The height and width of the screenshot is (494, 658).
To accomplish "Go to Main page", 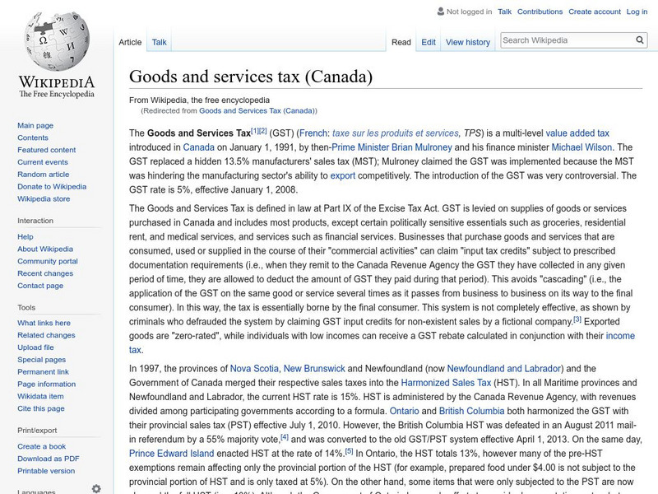I will pos(35,125).
